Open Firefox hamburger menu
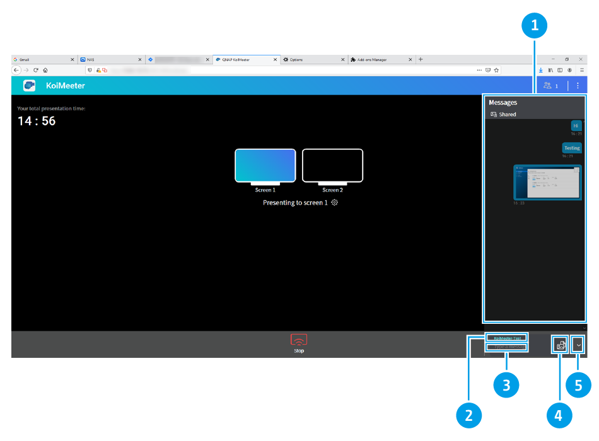The width and height of the screenshot is (599, 441). (x=582, y=70)
